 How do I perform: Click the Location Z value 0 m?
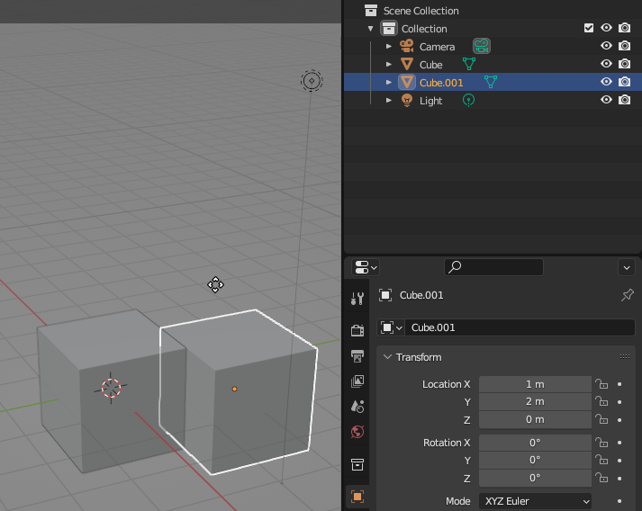tap(535, 419)
